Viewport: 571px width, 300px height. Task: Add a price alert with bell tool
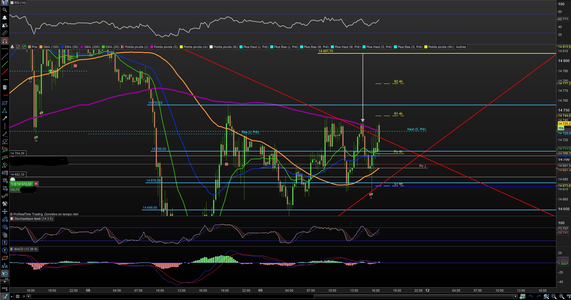4,18
